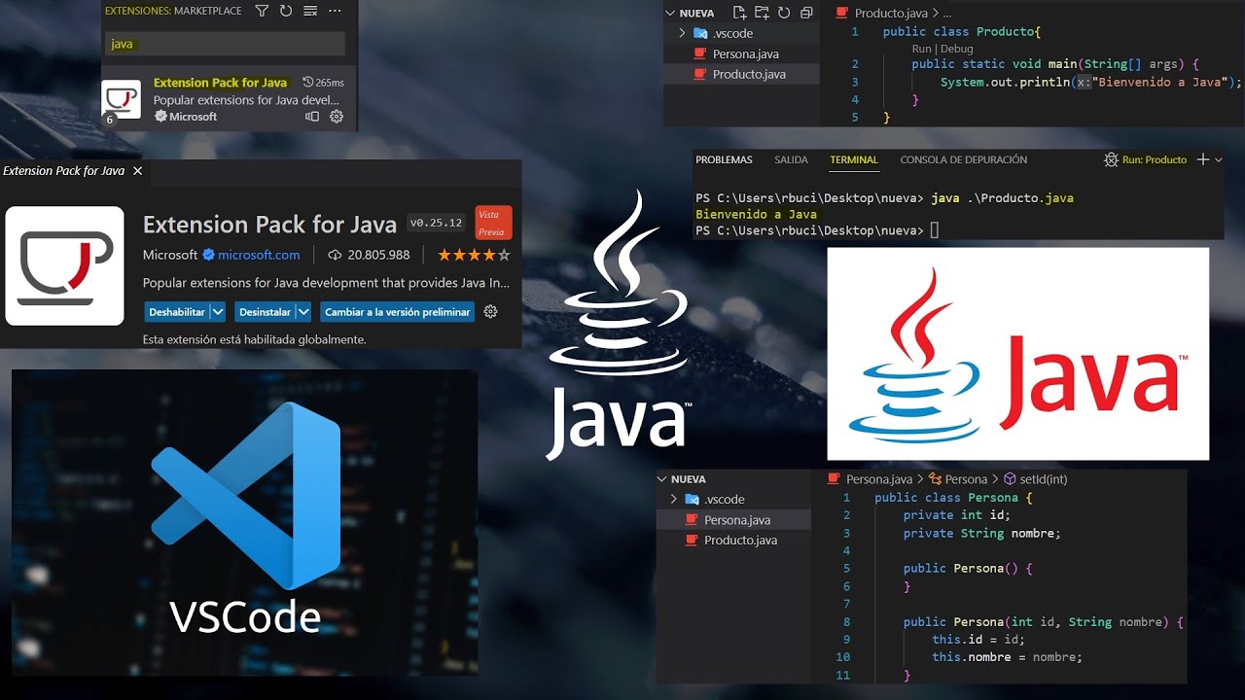The image size is (1245, 700).
Task: Click the Vista Previa badge
Action: pos(493,223)
